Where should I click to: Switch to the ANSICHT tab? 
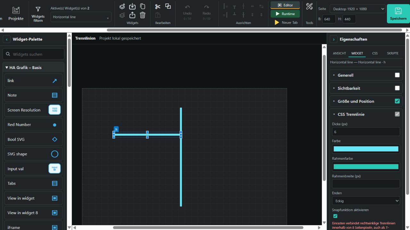pyautogui.click(x=339, y=53)
